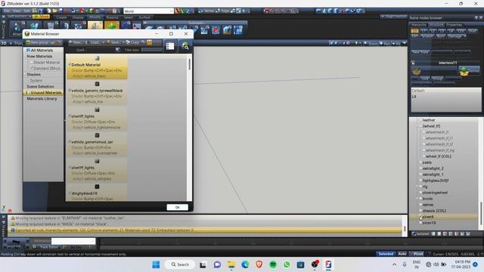Viewport: 484px width, 272px height.
Task: Click the Save file icon in main toolbar
Action: pyautogui.click(x=60, y=11)
